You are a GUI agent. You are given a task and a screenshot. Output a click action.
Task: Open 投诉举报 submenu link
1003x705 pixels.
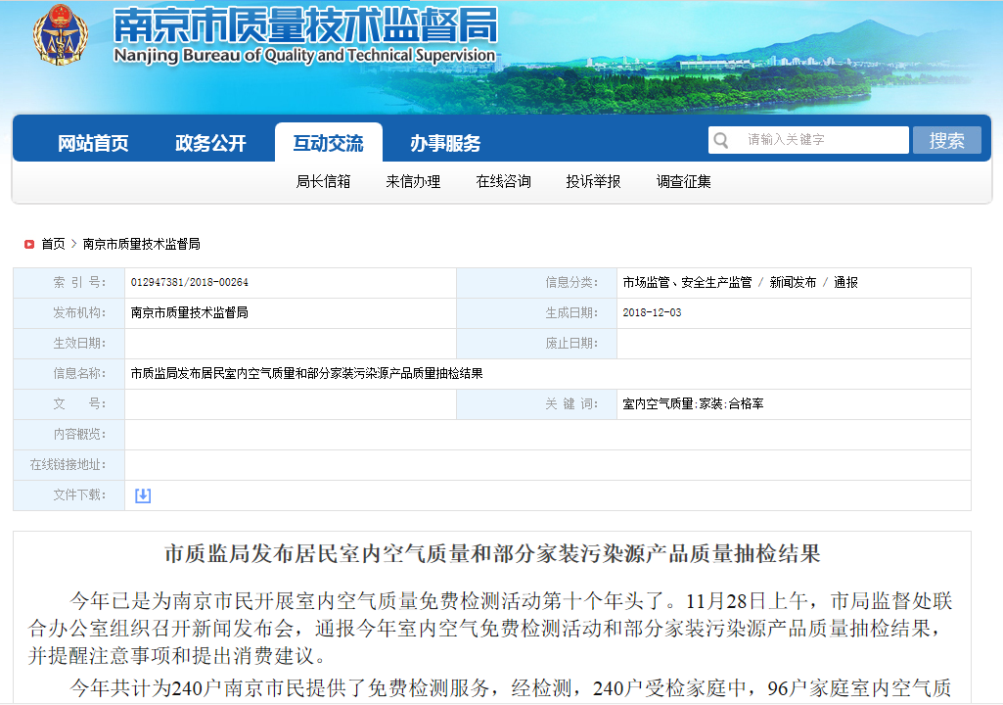click(593, 181)
